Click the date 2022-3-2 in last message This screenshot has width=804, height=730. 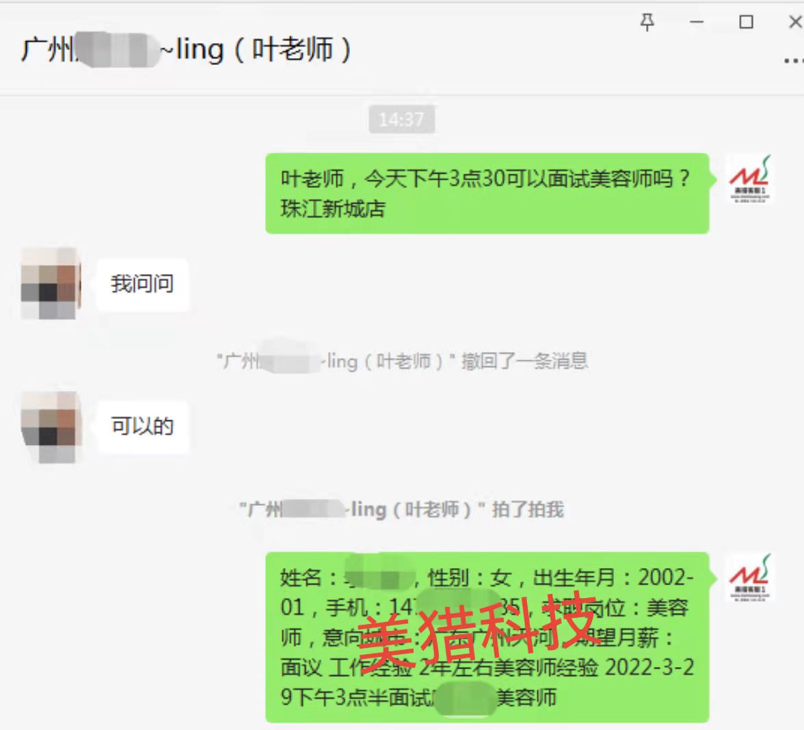point(649,667)
